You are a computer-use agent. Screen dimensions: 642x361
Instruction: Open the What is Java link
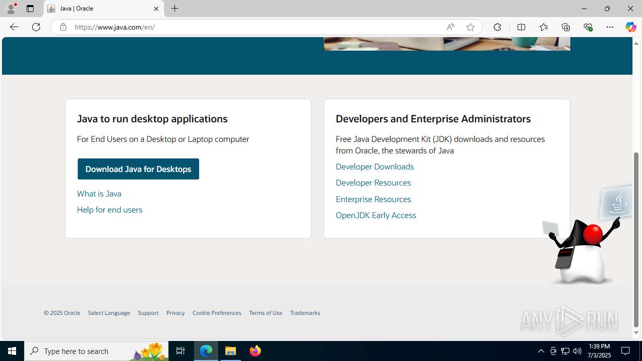click(99, 194)
